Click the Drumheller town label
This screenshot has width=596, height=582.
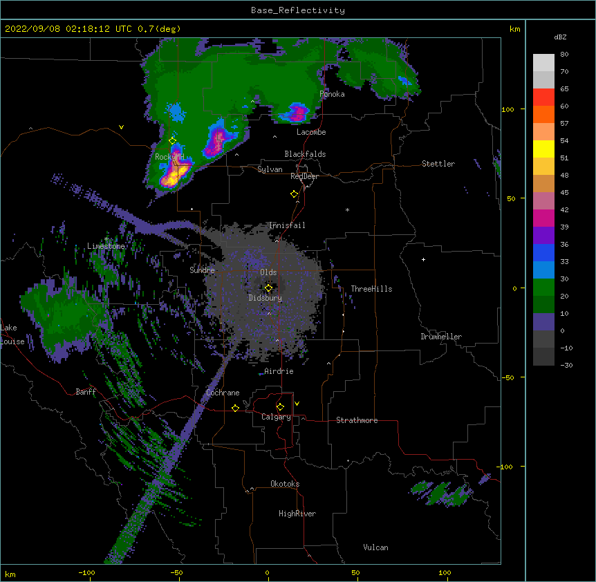[441, 337]
